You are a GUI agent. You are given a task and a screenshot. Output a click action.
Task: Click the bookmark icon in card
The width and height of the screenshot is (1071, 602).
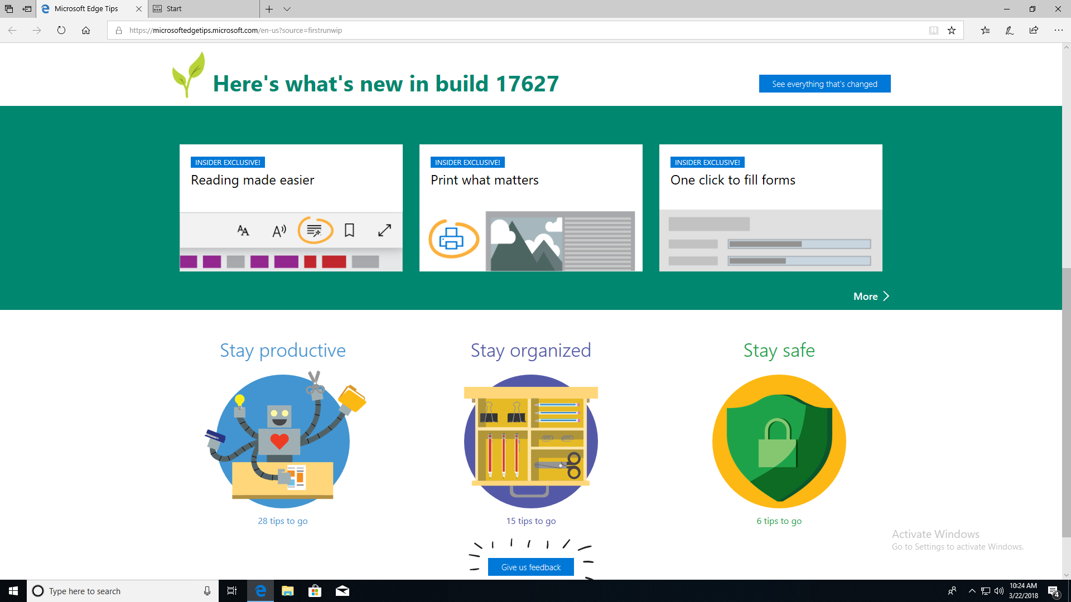tap(349, 230)
